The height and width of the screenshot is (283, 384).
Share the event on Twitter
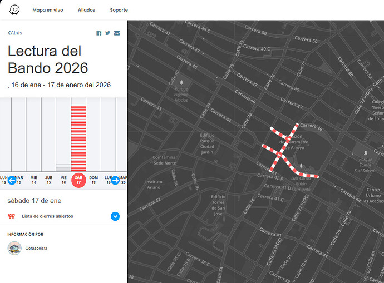coord(108,33)
